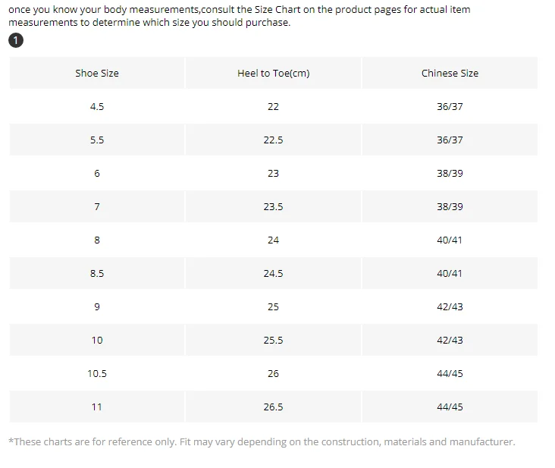Select the Heel to Toe(cm) header
555x468 pixels.
[273, 74]
